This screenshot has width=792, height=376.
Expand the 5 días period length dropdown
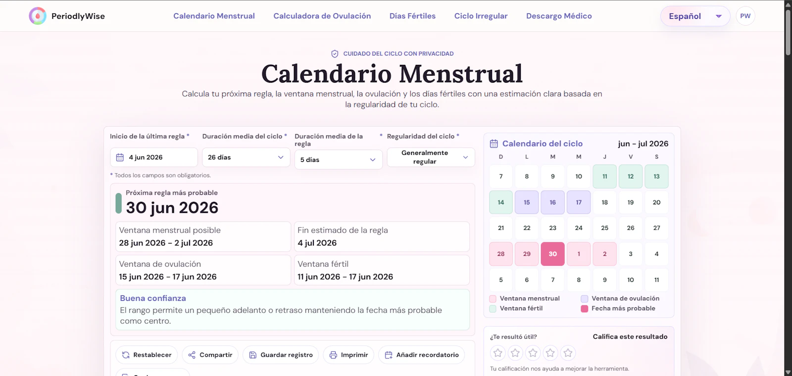click(339, 160)
